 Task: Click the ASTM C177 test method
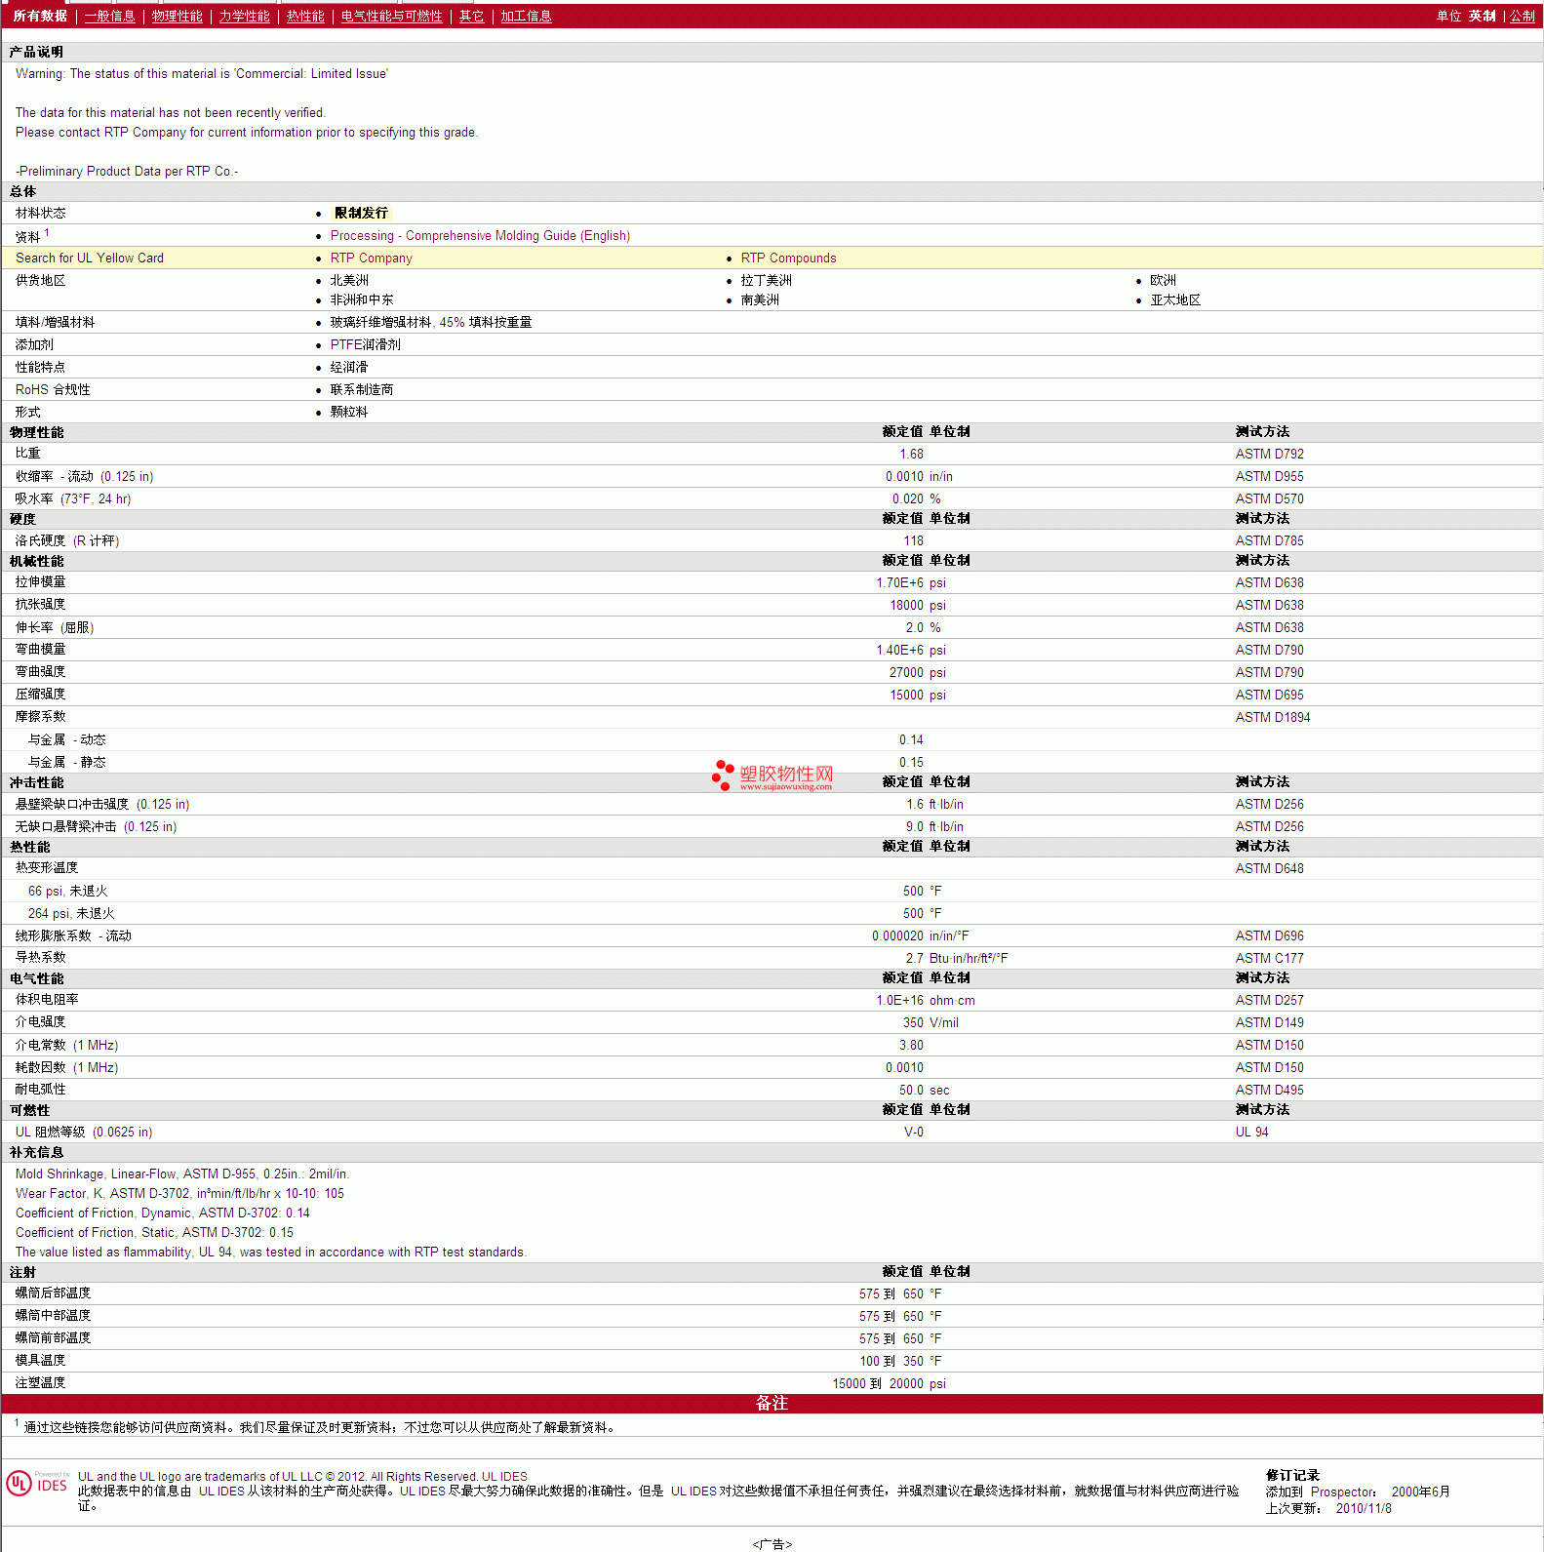[1269, 958]
